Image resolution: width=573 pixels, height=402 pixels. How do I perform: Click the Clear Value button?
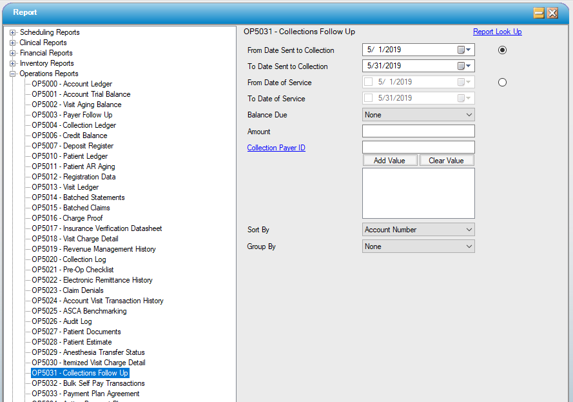click(x=446, y=160)
